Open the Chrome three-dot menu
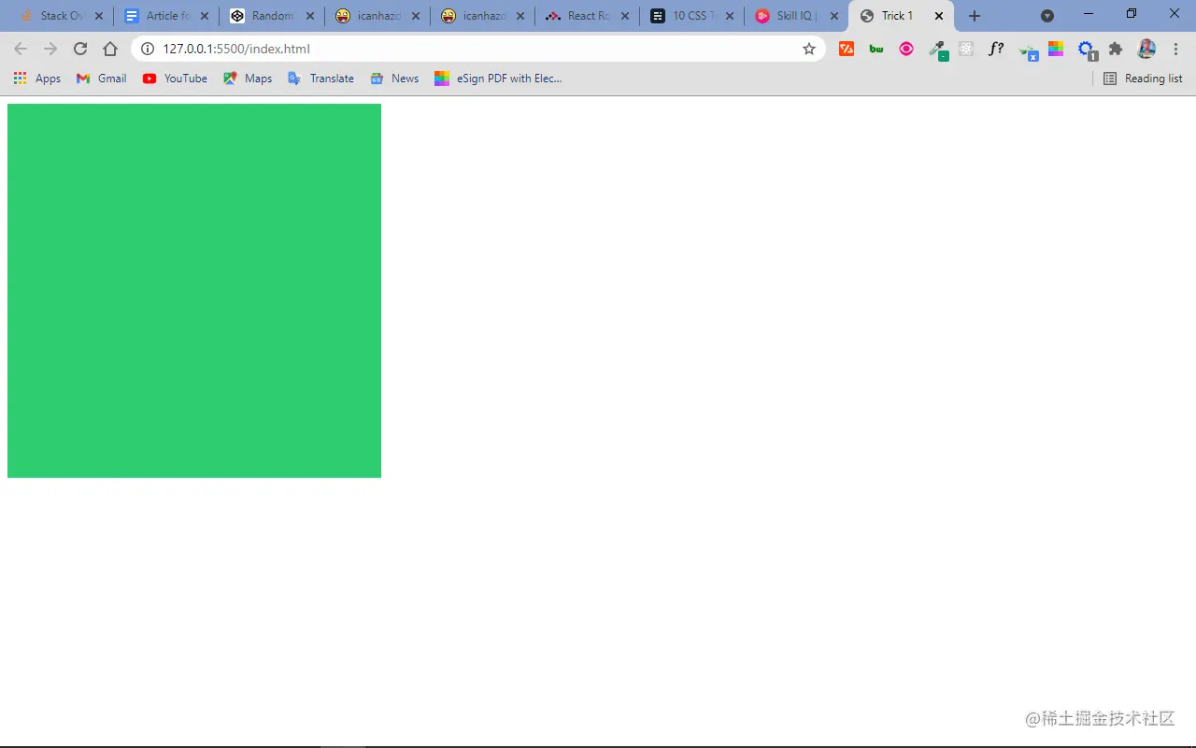 coord(1176,49)
